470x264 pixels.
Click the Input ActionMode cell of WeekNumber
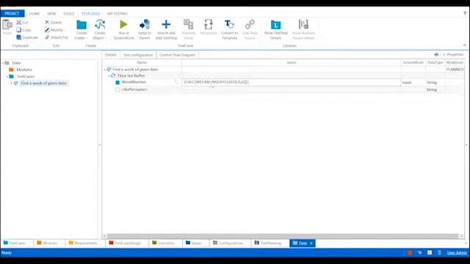click(413, 82)
